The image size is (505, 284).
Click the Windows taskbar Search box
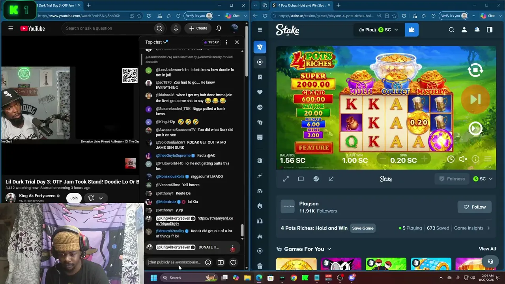coord(189,278)
